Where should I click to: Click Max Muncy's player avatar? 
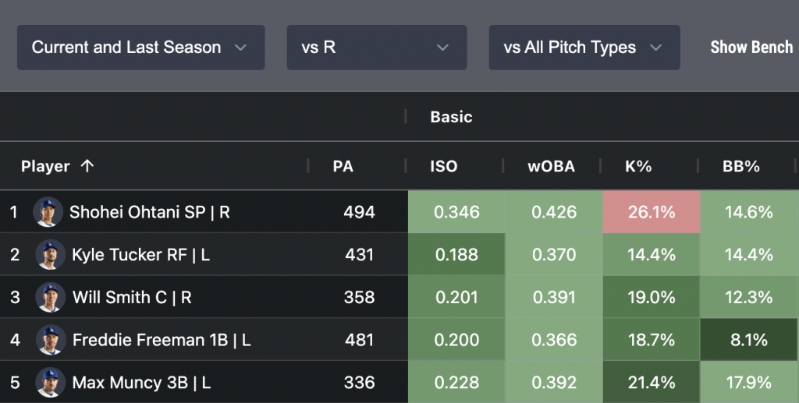tap(49, 383)
